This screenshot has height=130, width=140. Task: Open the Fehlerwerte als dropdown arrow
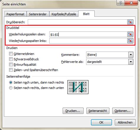pos(131,62)
